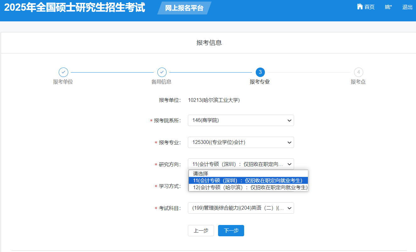This screenshot has width=416, height=252.
Task: Open the 考试科目 dropdown
Action: pos(241,208)
